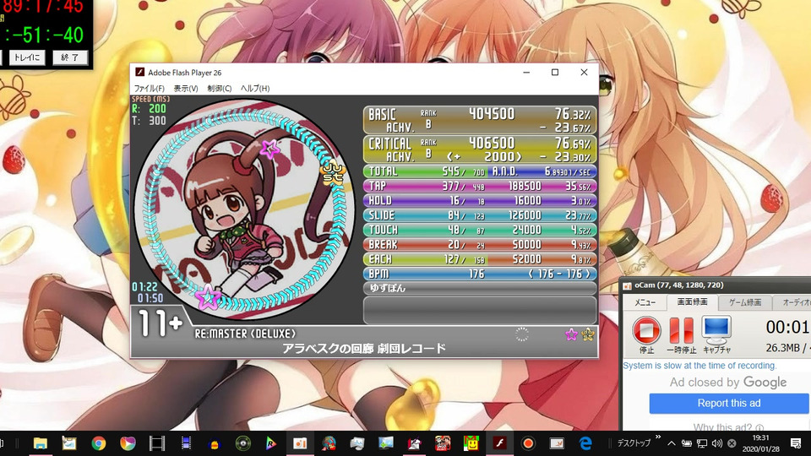
Task: Click the battery device tray icon
Action: [x=686, y=443]
